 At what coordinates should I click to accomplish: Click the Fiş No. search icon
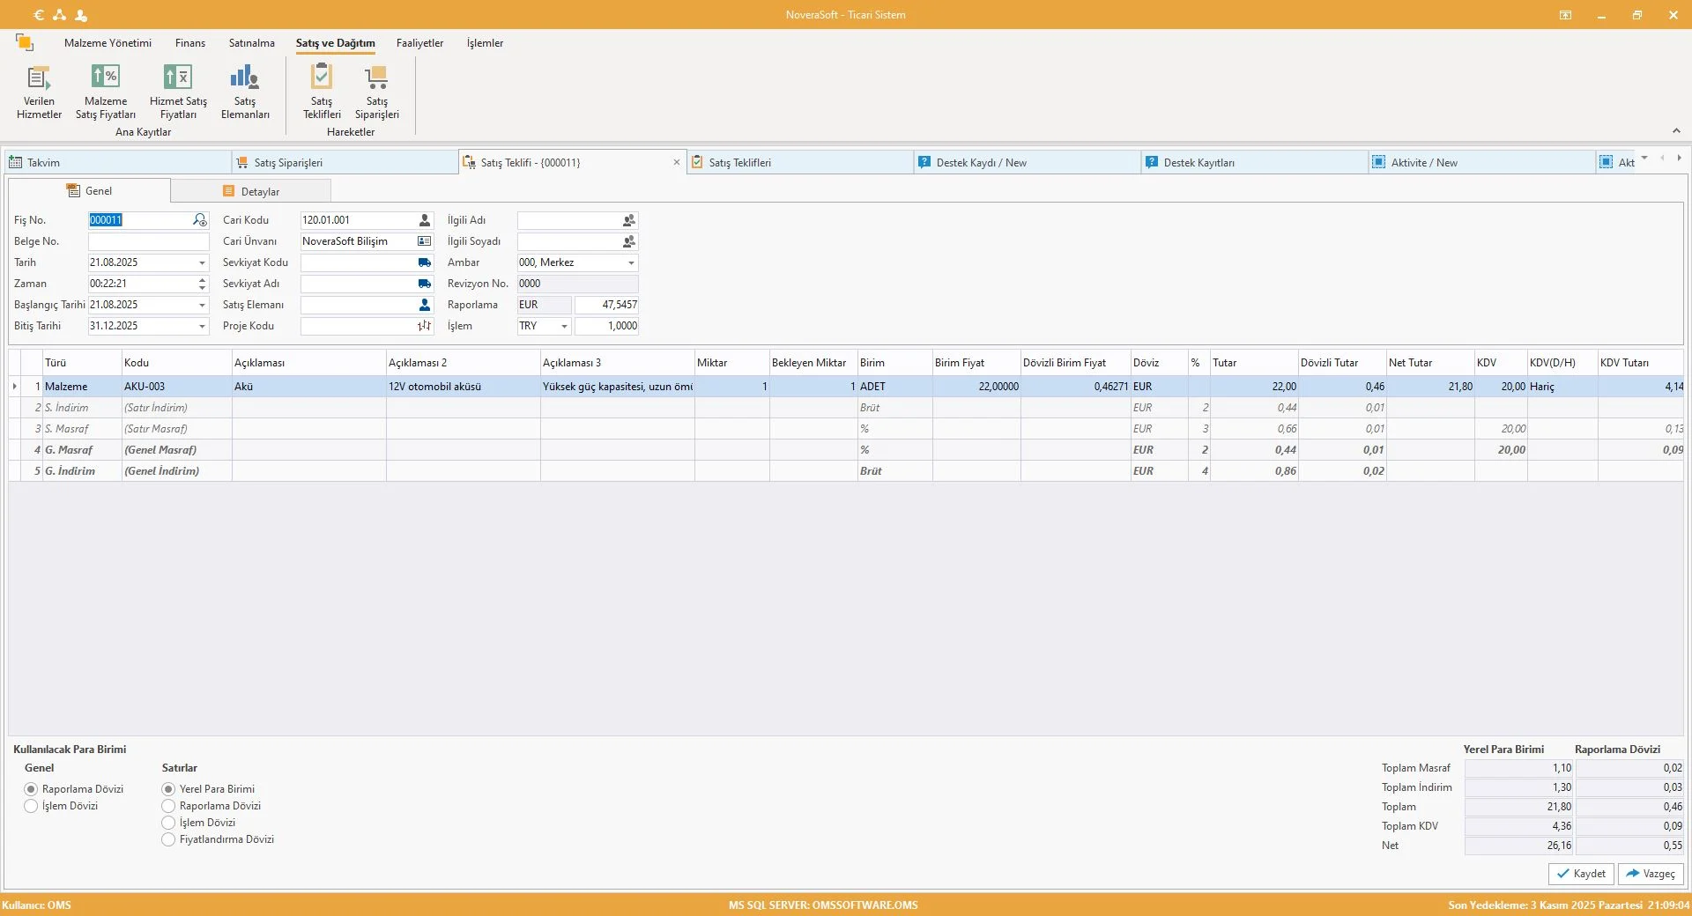pyautogui.click(x=200, y=220)
